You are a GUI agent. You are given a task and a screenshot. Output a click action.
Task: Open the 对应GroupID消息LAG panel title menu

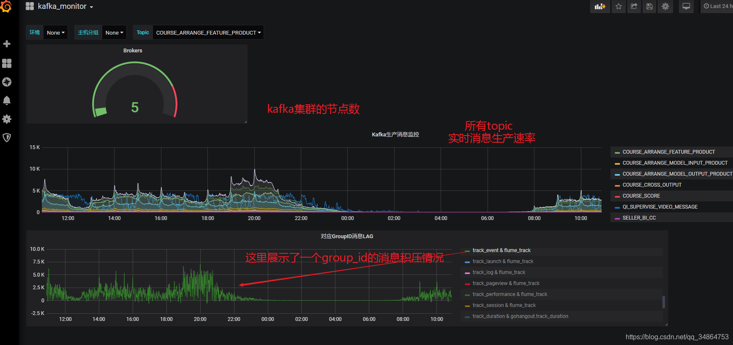[347, 236]
